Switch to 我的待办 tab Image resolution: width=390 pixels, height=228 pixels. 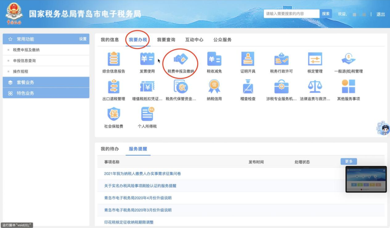point(110,149)
